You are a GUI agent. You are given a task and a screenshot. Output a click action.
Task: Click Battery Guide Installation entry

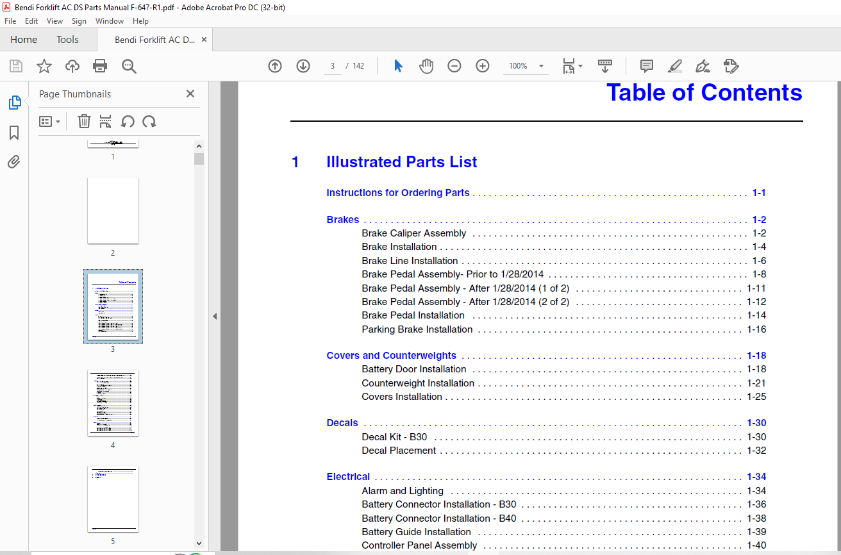(x=416, y=532)
